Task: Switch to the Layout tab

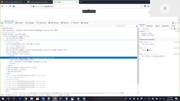Action: click(x=157, y=26)
